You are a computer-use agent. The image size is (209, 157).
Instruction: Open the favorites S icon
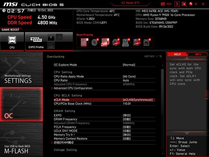(177, 4)
